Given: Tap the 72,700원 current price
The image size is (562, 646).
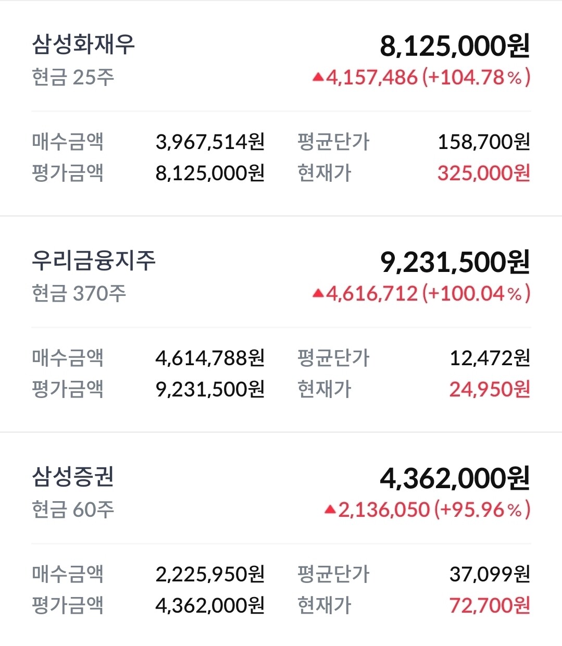Looking at the screenshot, I should tap(490, 605).
